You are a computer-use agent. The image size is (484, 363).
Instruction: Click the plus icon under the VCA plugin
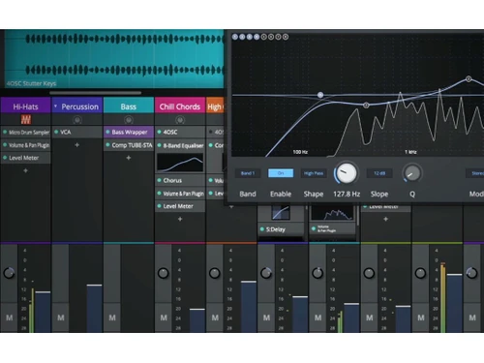pos(76,145)
